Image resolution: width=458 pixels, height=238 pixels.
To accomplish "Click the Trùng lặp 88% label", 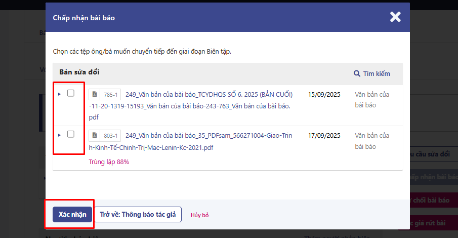I will click(109, 162).
